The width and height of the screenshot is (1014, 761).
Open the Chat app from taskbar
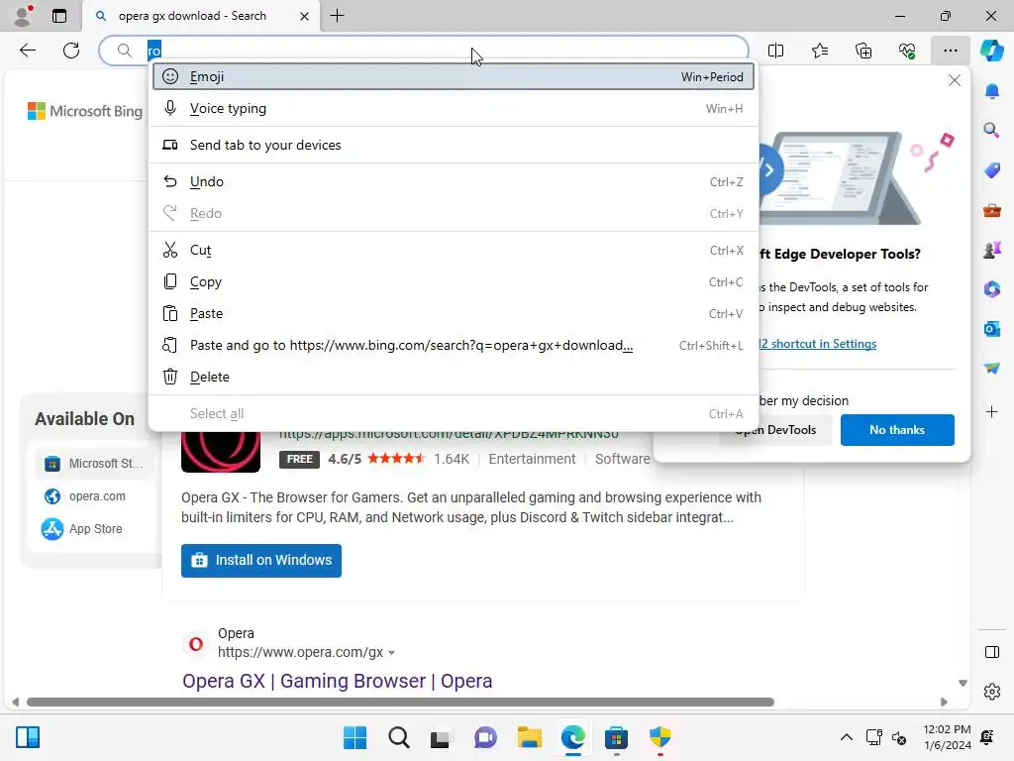click(x=485, y=737)
